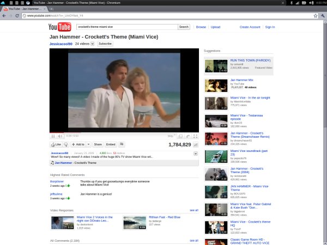This screenshot has width=327, height=245.
Task: Open Miami Vice soundtrack (part 23) thumbnail
Action: [216, 156]
